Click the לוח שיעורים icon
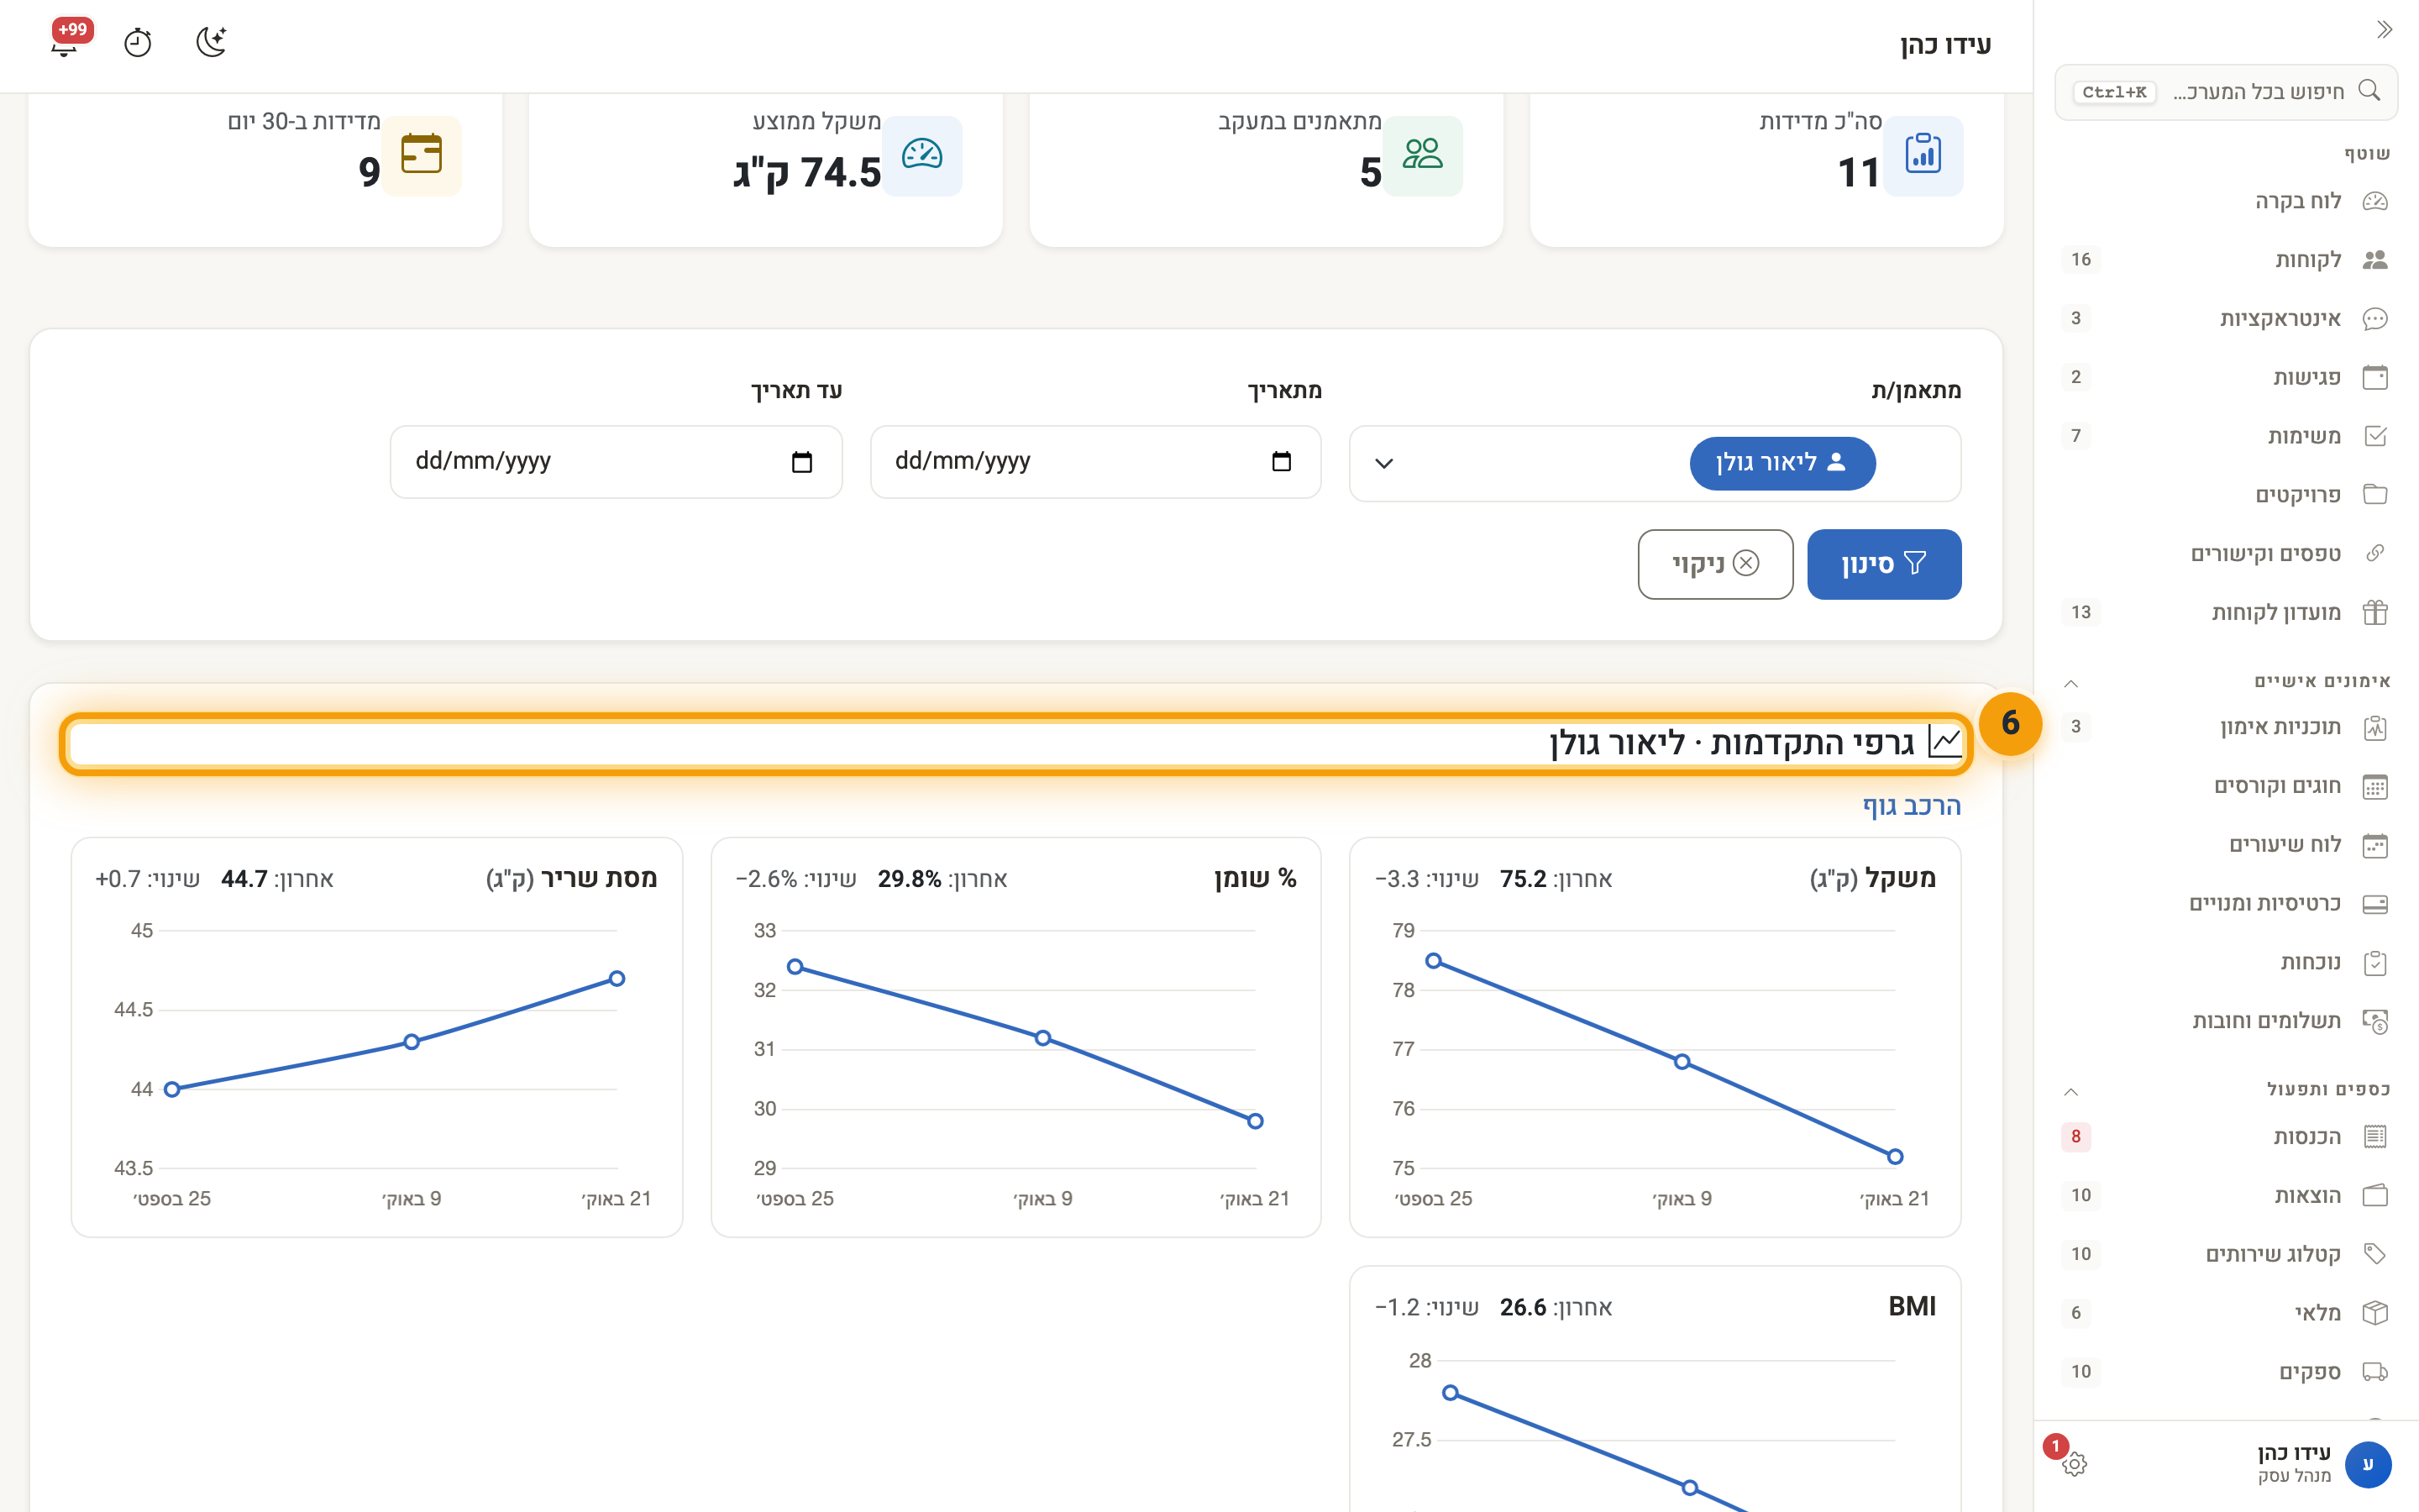Image resolution: width=2419 pixels, height=1512 pixels. pos(2375,845)
